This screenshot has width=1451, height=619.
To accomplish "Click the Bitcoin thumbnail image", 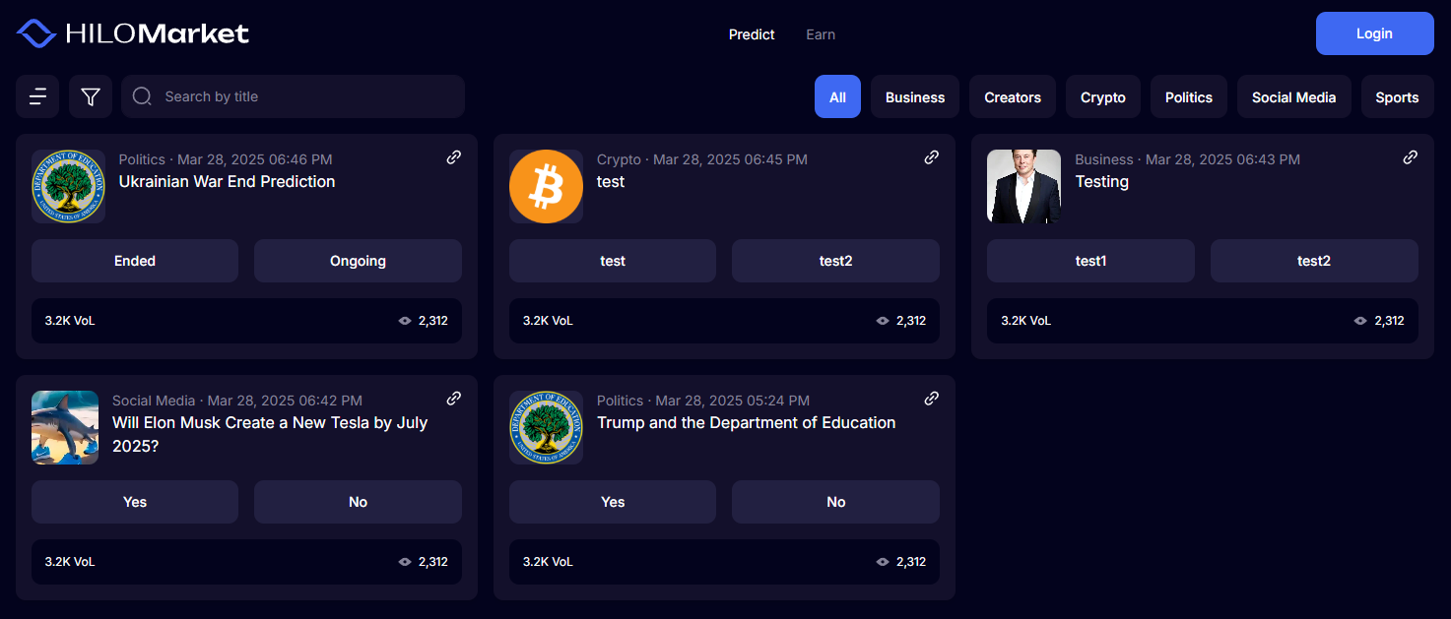I will 546,187.
